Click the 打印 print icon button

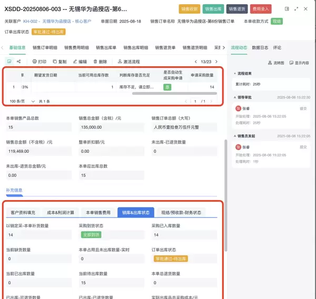(x=39, y=62)
